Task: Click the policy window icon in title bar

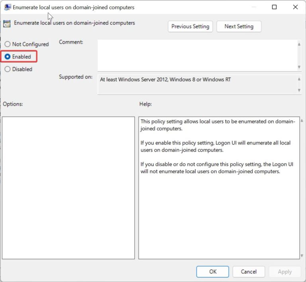Action: tap(7, 7)
